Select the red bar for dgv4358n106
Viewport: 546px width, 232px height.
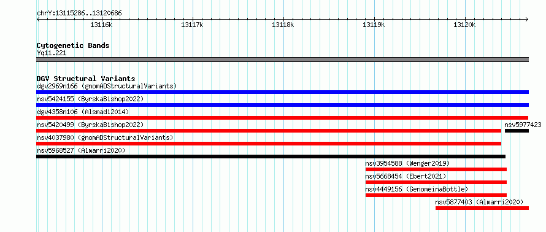(282, 118)
